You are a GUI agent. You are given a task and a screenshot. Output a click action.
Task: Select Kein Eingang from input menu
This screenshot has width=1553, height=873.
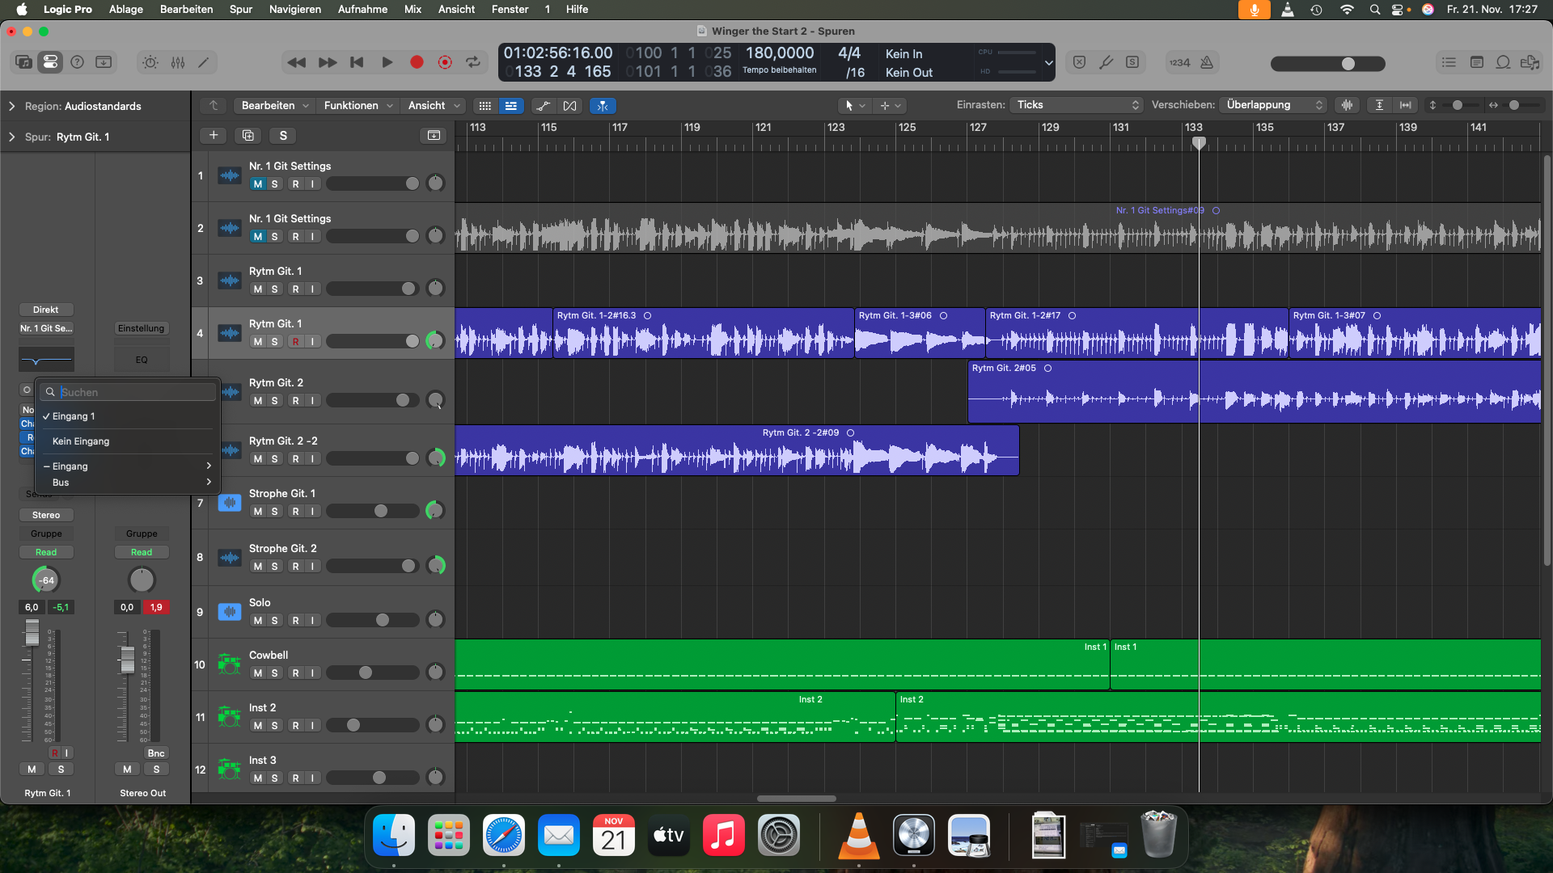81,441
